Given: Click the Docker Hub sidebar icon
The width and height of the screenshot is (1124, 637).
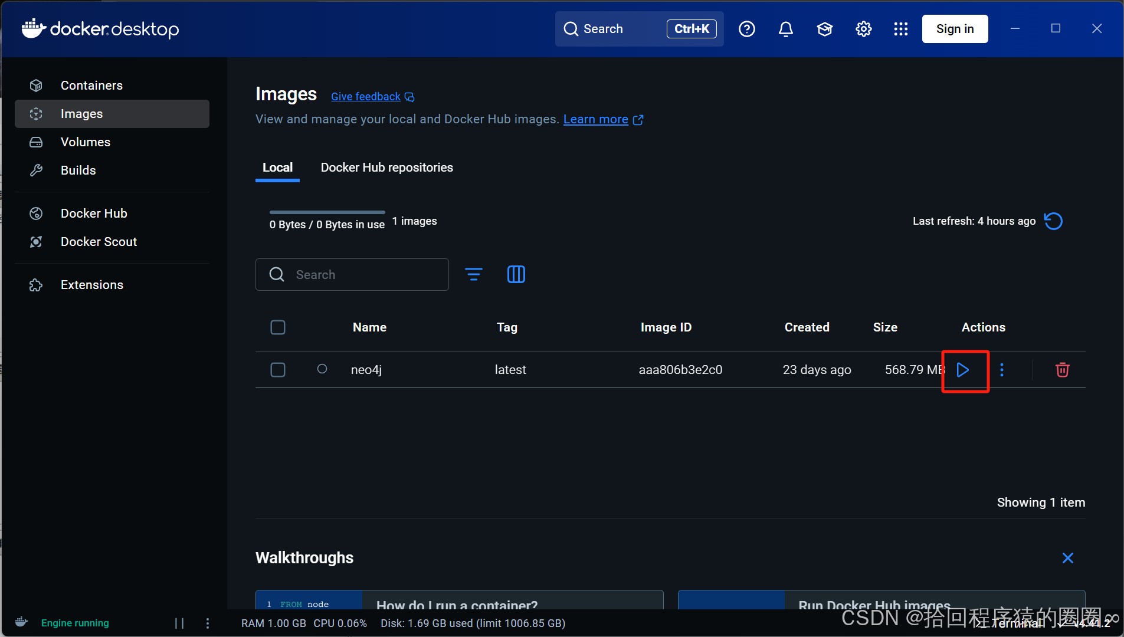Looking at the screenshot, I should pyautogui.click(x=36, y=214).
